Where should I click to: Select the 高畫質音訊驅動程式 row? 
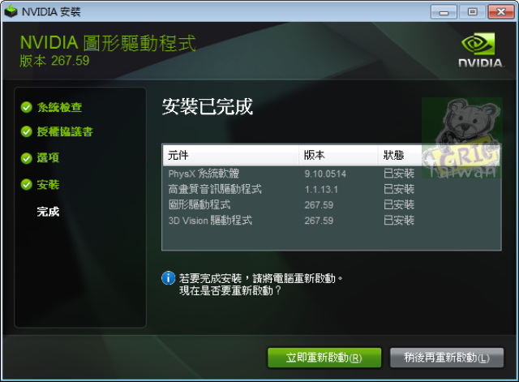pos(332,189)
